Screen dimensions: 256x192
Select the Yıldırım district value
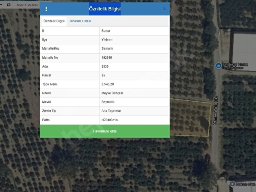[x=107, y=40]
